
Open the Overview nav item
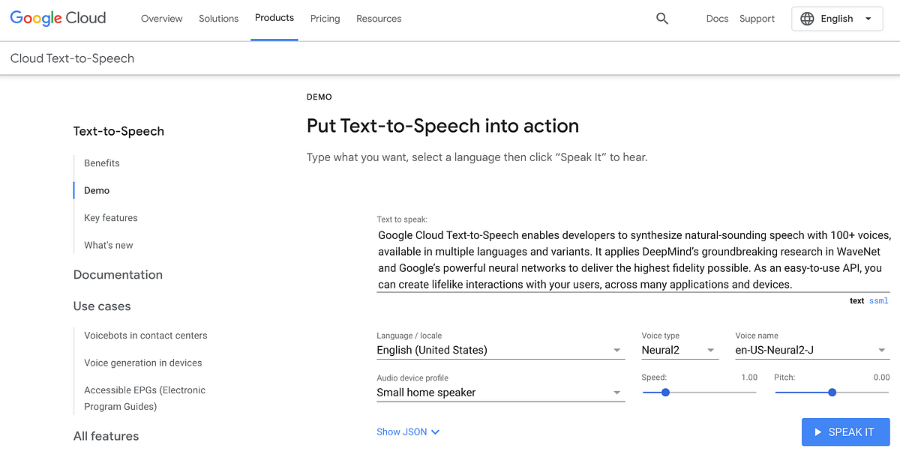[x=162, y=19]
